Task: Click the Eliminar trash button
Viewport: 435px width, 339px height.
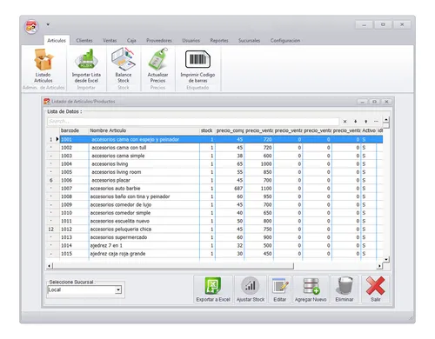Action: tap(345, 289)
